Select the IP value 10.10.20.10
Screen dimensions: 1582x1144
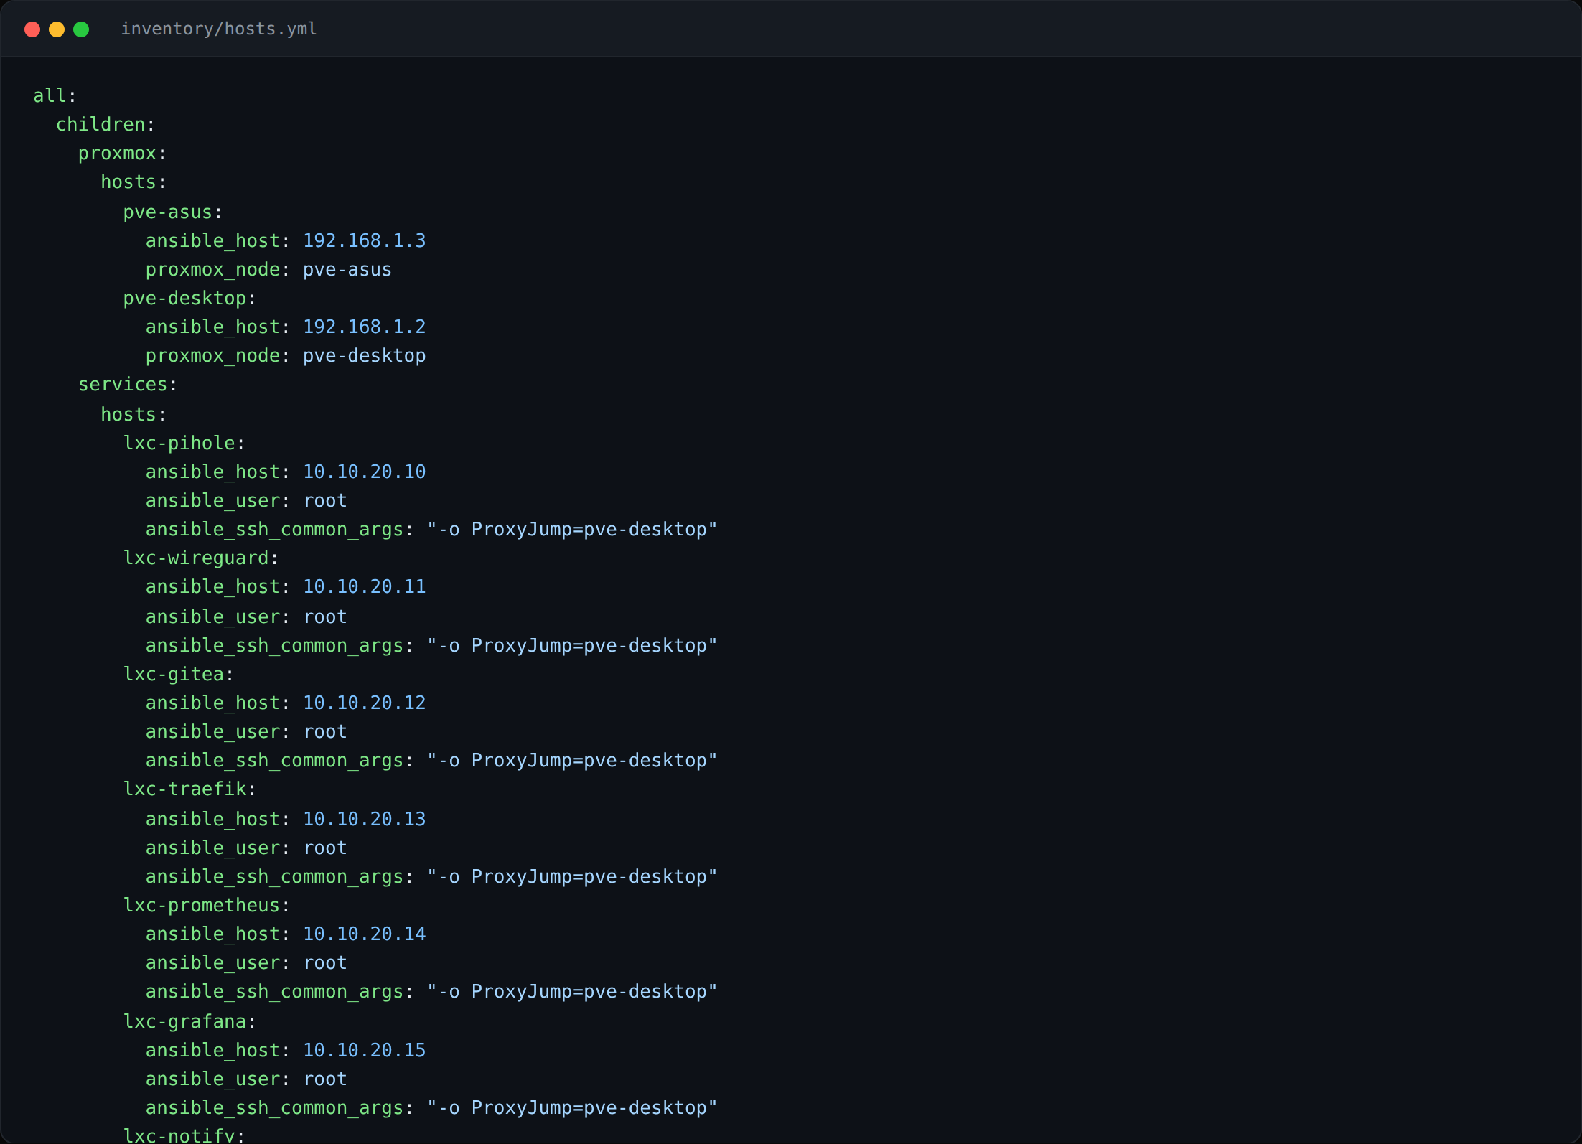click(x=365, y=472)
